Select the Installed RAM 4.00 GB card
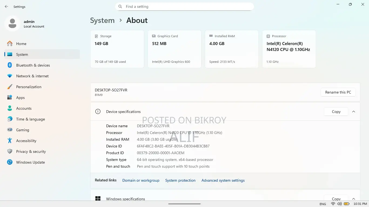The width and height of the screenshot is (369, 207). [x=232, y=49]
